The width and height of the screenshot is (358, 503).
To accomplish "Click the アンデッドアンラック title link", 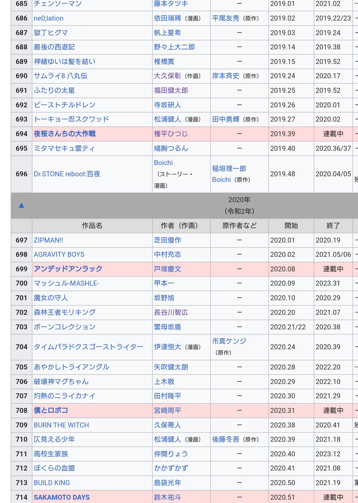I will (x=68, y=269).
